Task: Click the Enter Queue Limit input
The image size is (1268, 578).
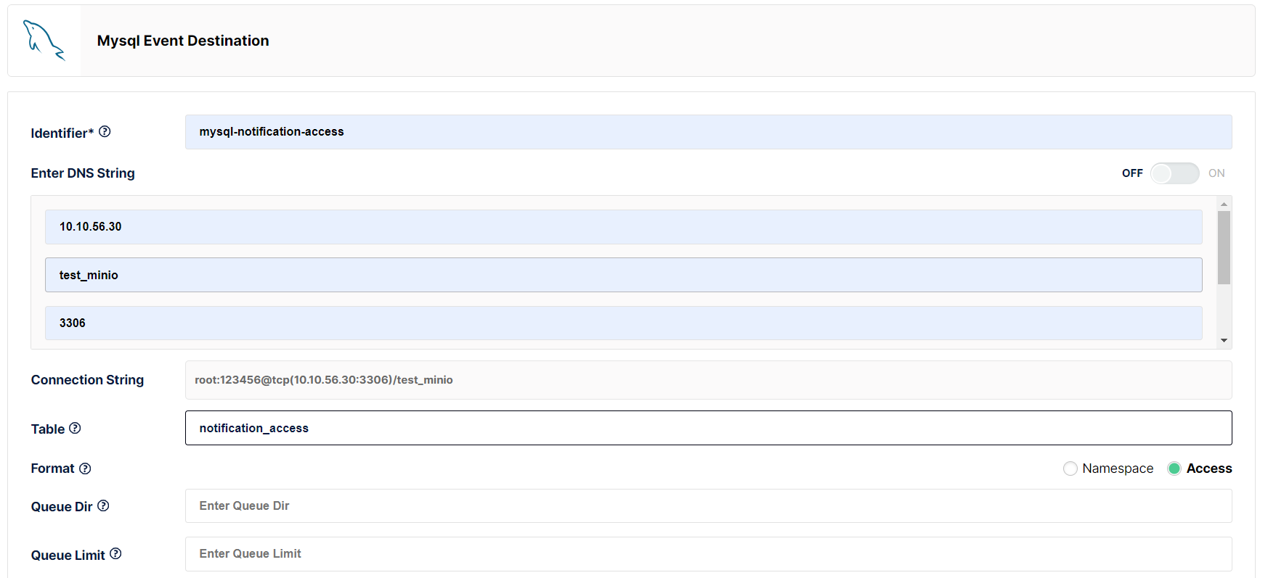Action: tap(708, 554)
